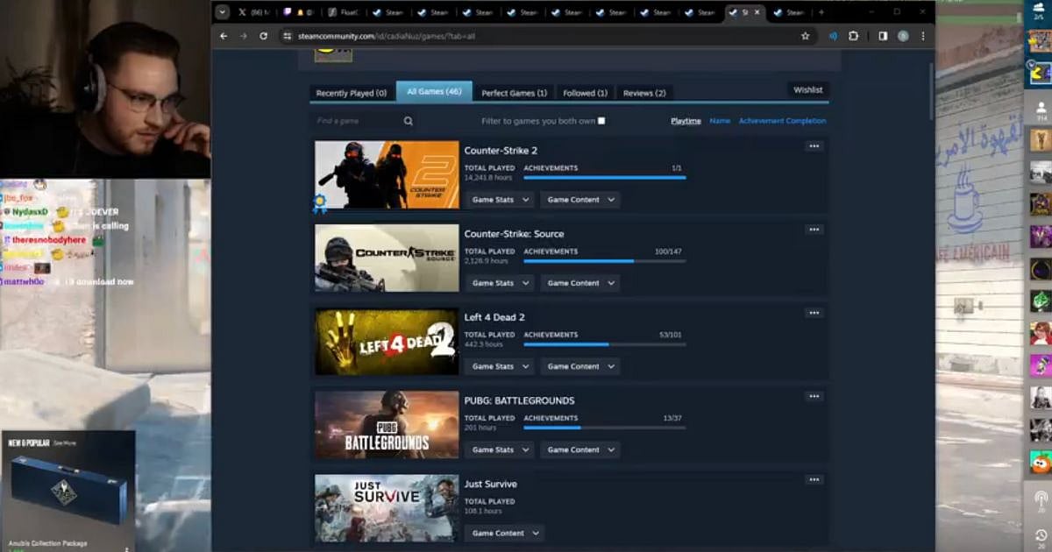The width and height of the screenshot is (1052, 552).
Task: Open the Chrome profile avatar
Action: click(x=903, y=36)
